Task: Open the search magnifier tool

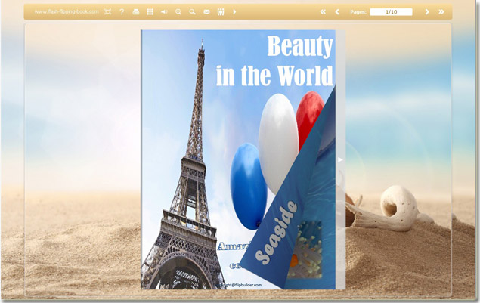Action: point(192,12)
